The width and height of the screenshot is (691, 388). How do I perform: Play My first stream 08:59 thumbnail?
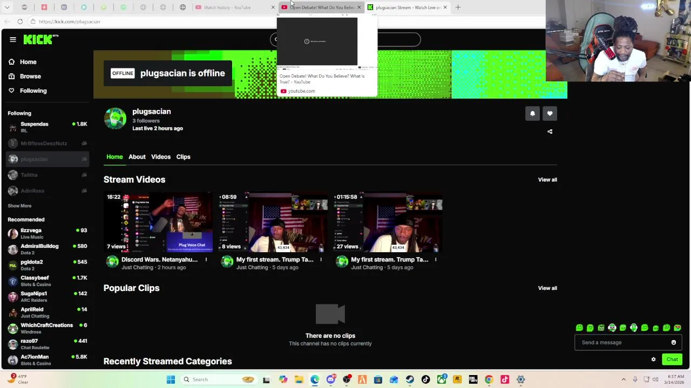coord(273,222)
